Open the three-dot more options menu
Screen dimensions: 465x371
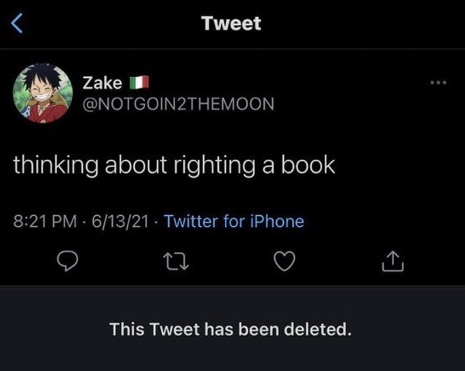(438, 84)
